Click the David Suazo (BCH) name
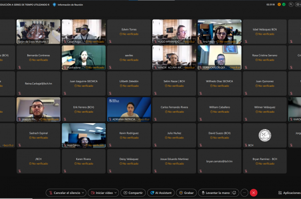Screen dimensions: 301x199 pos(220,133)
